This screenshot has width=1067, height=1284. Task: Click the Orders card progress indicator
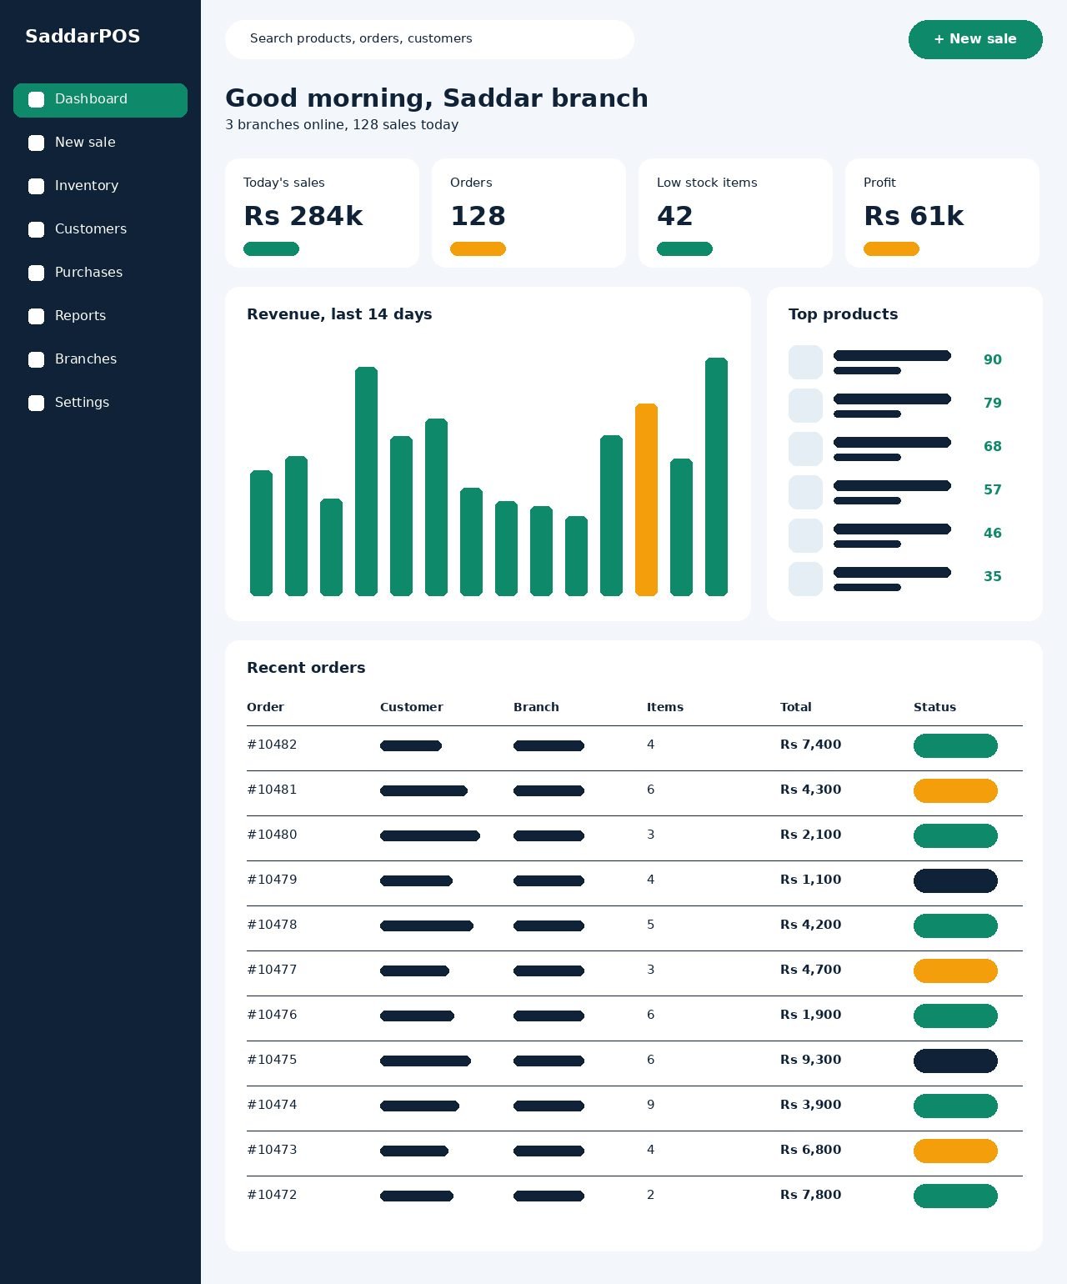click(478, 249)
